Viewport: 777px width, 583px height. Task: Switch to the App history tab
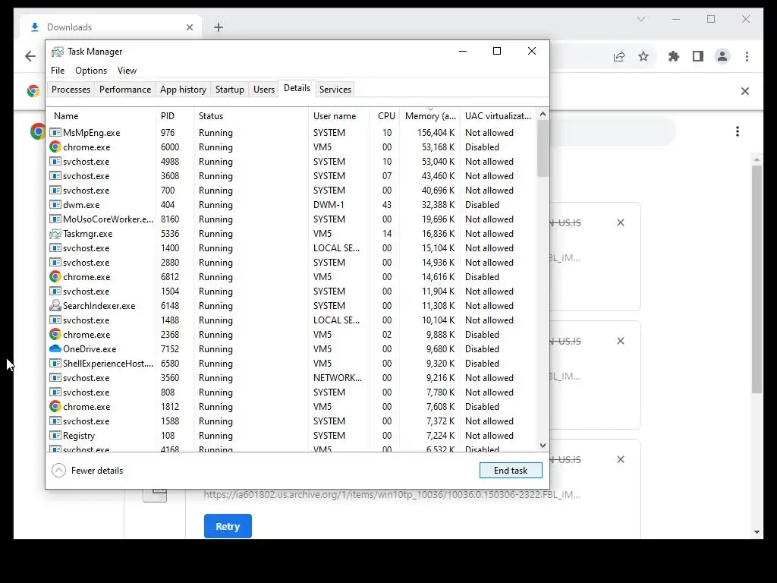183,90
